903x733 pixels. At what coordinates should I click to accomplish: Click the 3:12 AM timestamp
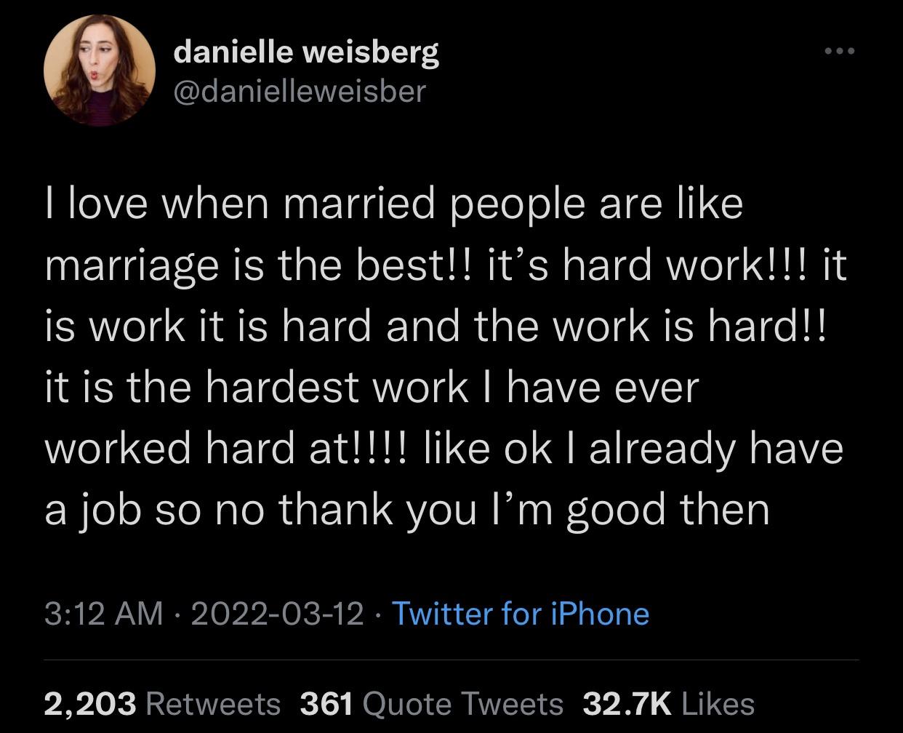click(x=103, y=614)
